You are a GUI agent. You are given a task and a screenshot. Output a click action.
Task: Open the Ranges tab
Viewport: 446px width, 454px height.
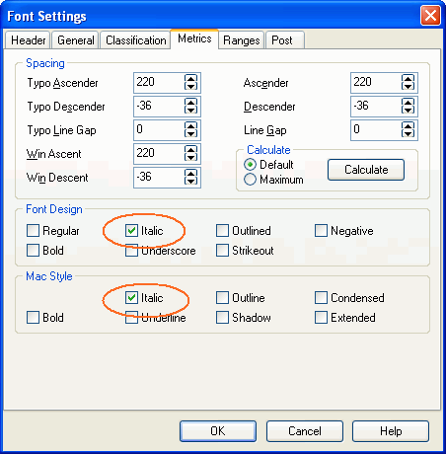coord(242,40)
